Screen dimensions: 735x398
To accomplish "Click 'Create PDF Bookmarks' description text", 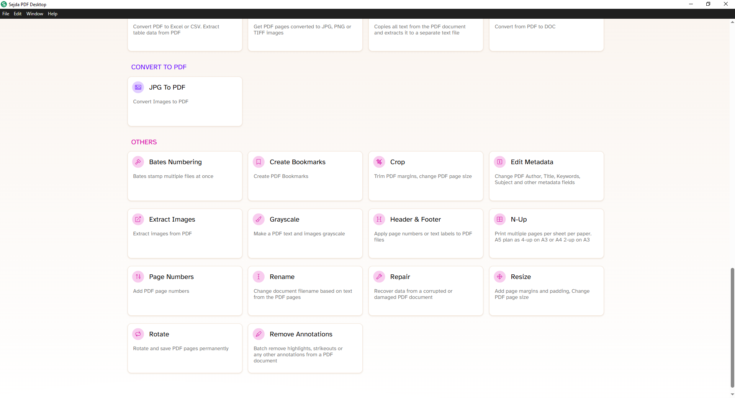I will pos(281,176).
